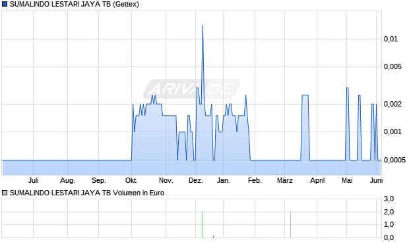Screen dimensions: 409x244
Task: Click the 3,0 volume axis value
Action: click(389, 199)
